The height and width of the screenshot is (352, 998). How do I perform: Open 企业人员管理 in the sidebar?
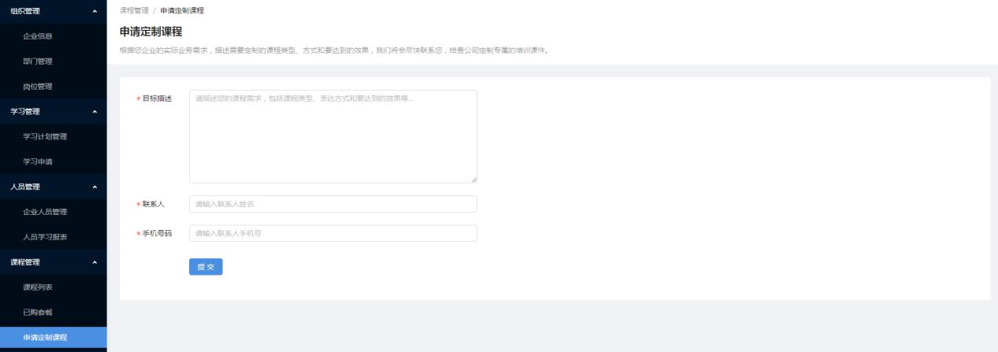53,212
